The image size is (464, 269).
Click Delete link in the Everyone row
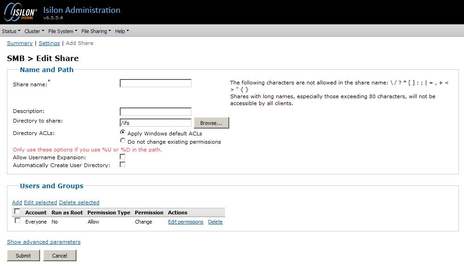coord(215,222)
